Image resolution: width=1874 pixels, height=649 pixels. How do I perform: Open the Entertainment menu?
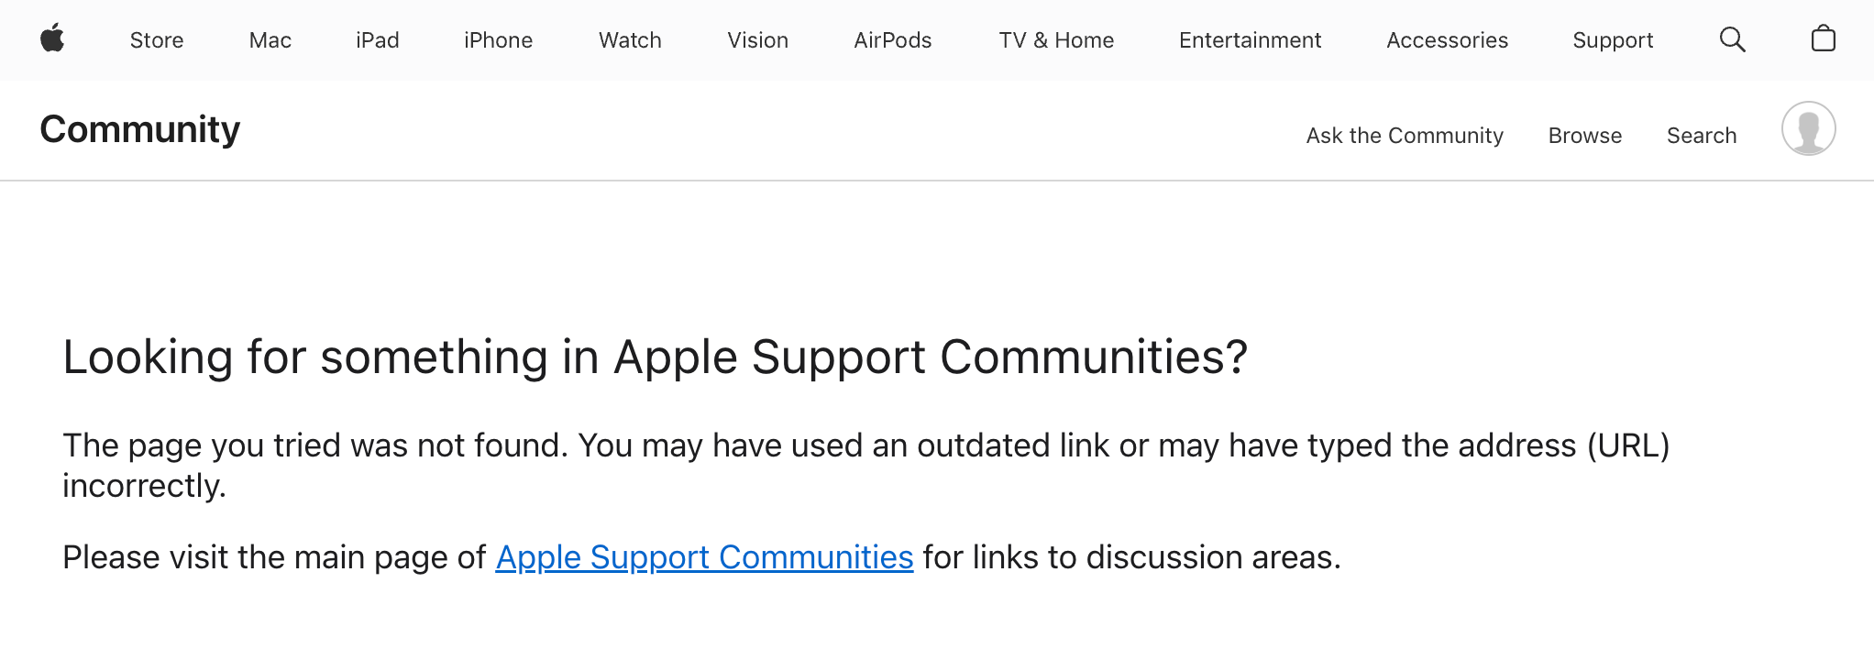click(1250, 40)
